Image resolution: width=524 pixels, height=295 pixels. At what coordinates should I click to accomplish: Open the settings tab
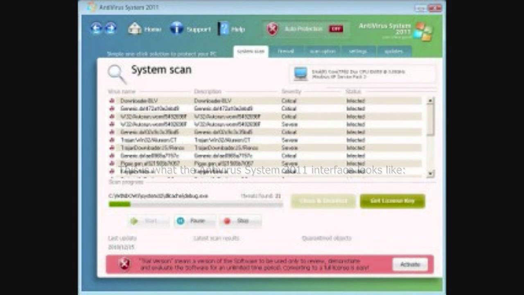pyautogui.click(x=358, y=51)
